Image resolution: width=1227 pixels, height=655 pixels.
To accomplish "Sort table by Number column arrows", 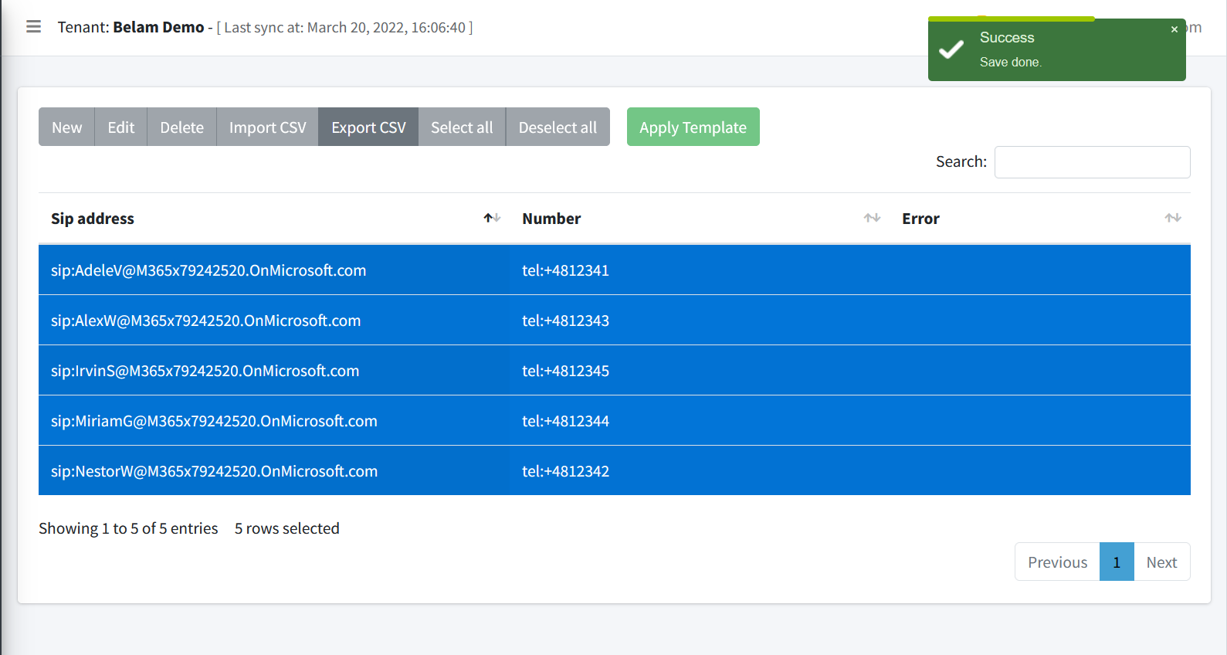I will pos(871,219).
